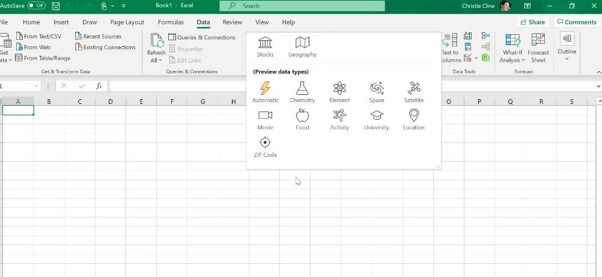602x277 pixels.
Task: Switch to the Formulas tab
Action: (171, 22)
